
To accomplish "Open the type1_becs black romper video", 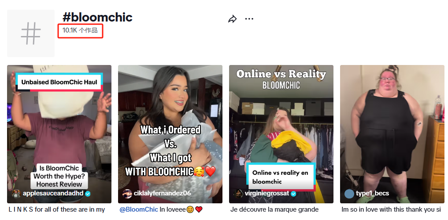I will point(392,134).
